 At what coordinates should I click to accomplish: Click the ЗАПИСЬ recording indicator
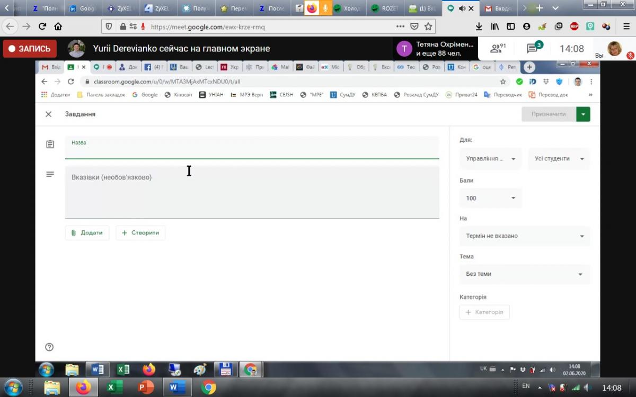coord(30,49)
